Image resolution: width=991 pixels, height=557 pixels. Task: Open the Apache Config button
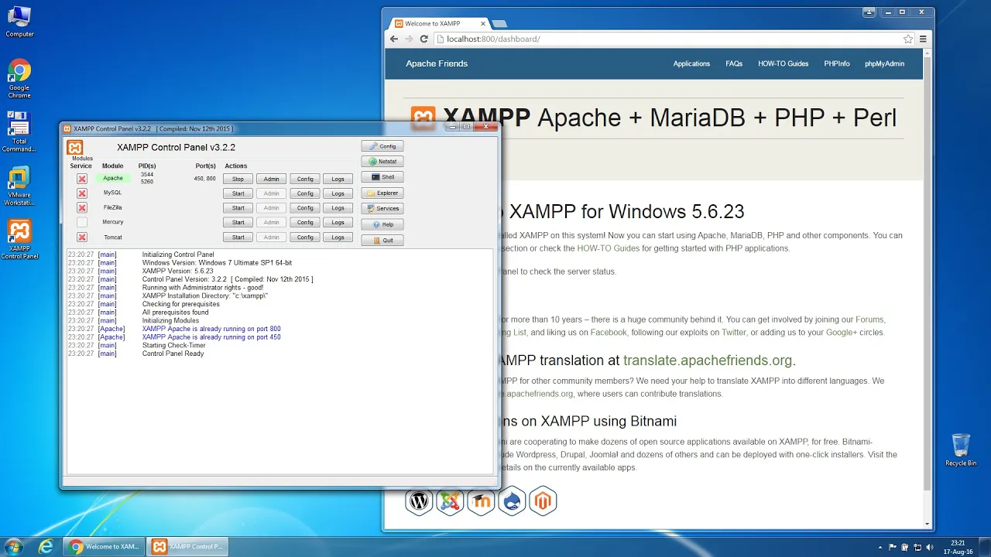click(x=305, y=179)
